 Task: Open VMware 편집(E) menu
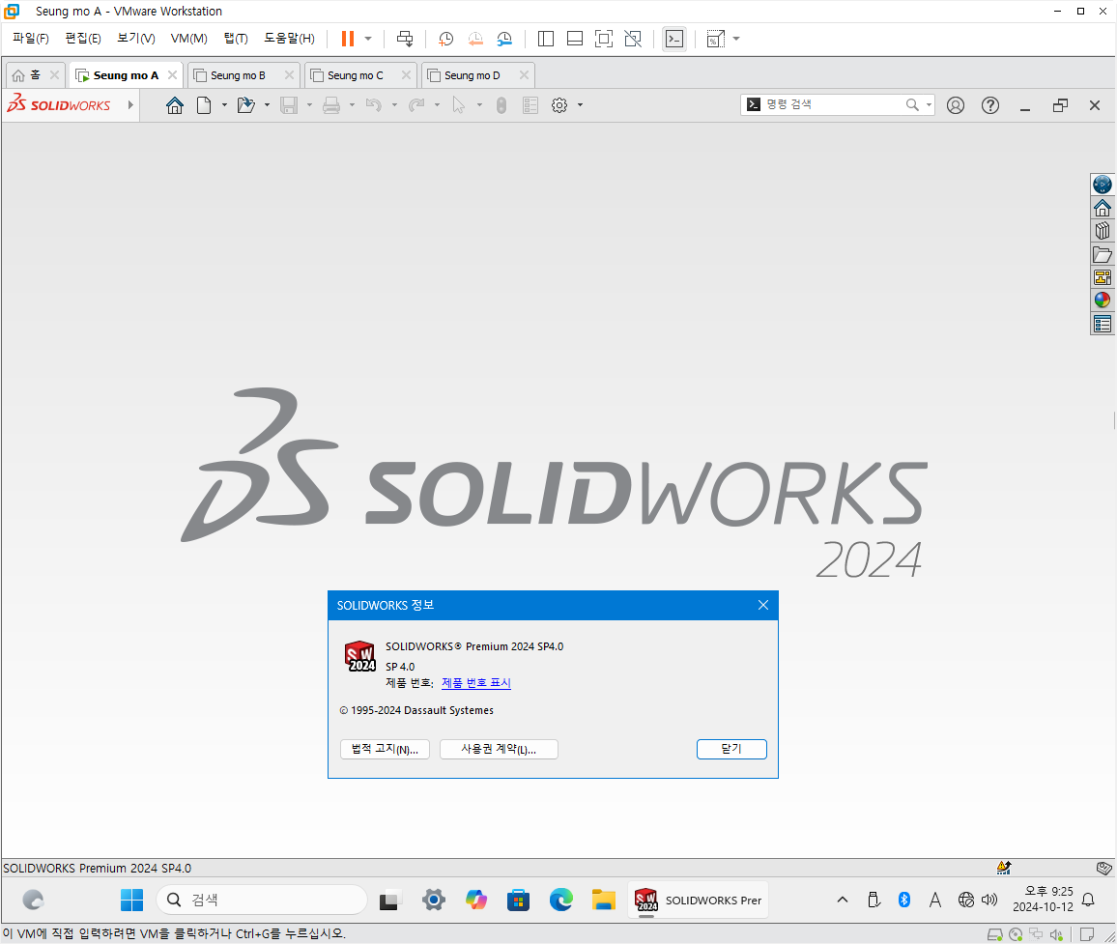pos(83,39)
